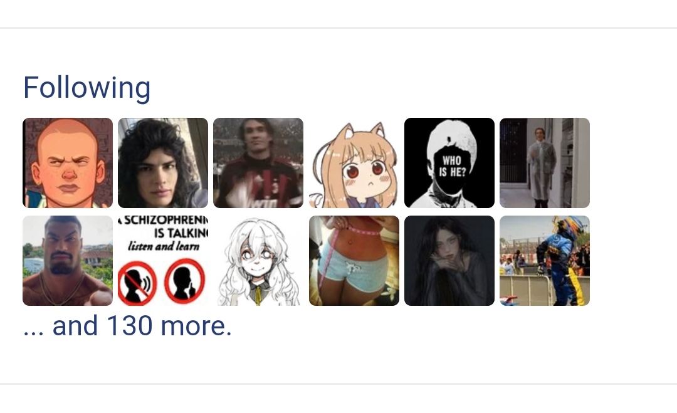
Task: Click the 'WHO IS HE?' text
Action: [x=452, y=166]
